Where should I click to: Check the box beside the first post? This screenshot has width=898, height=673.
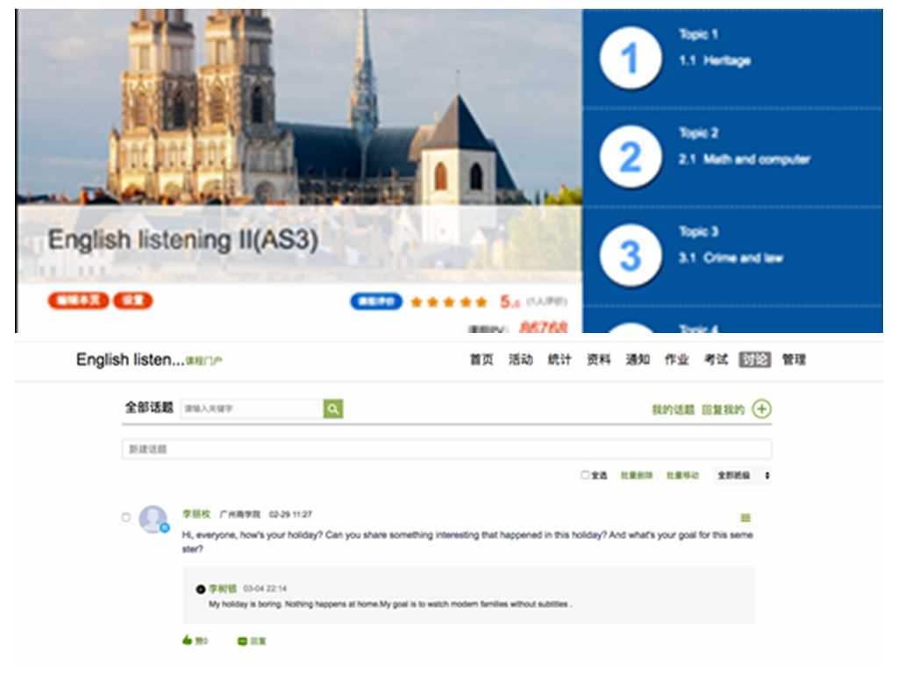pyautogui.click(x=125, y=517)
